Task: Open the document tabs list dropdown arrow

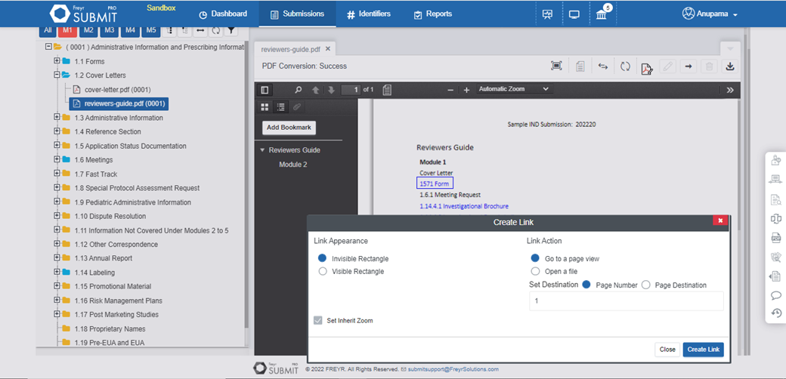Action: pos(730,48)
